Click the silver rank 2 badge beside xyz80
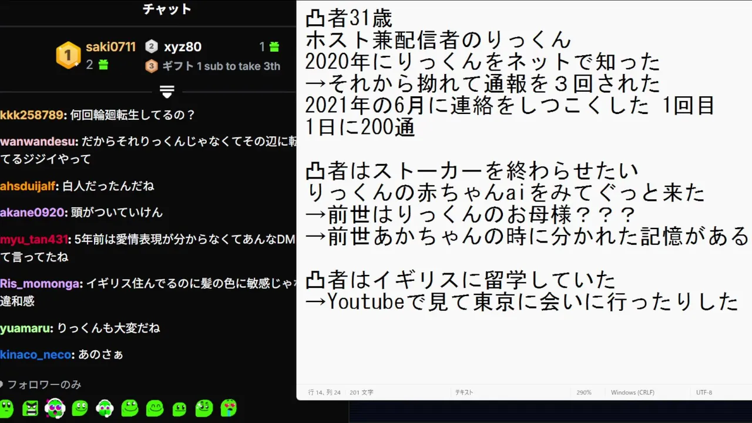Image resolution: width=752 pixels, height=423 pixels. point(152,46)
